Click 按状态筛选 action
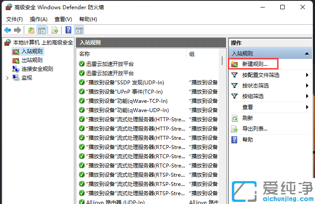 255,86
